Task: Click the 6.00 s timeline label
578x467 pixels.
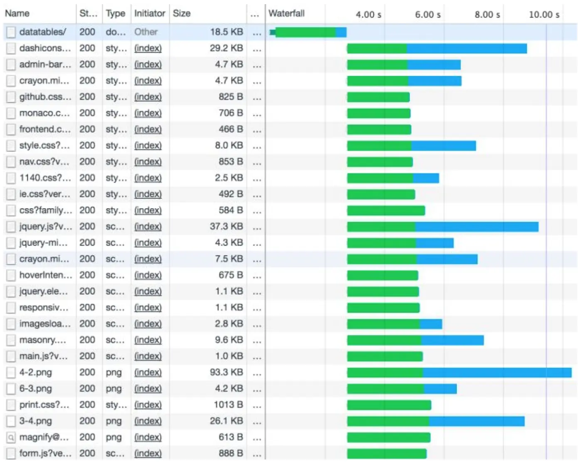Action: [x=427, y=15]
